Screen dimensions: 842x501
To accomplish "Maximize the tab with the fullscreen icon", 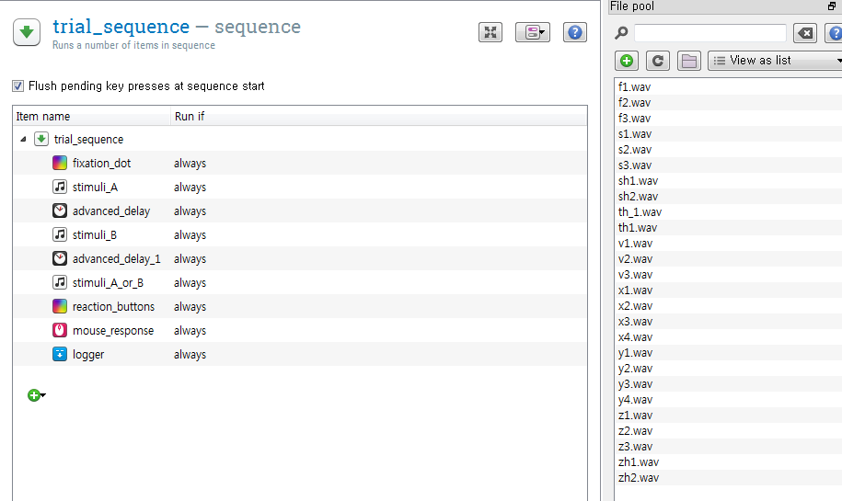I will coord(490,32).
